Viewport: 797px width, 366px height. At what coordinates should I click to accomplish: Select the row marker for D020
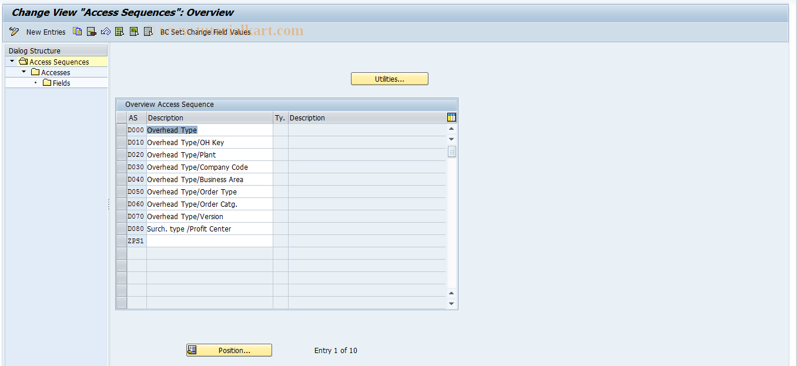click(x=122, y=155)
